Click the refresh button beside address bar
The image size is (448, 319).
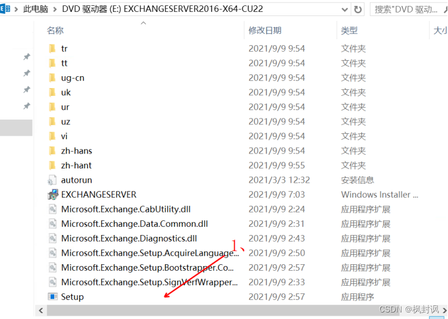click(x=357, y=10)
